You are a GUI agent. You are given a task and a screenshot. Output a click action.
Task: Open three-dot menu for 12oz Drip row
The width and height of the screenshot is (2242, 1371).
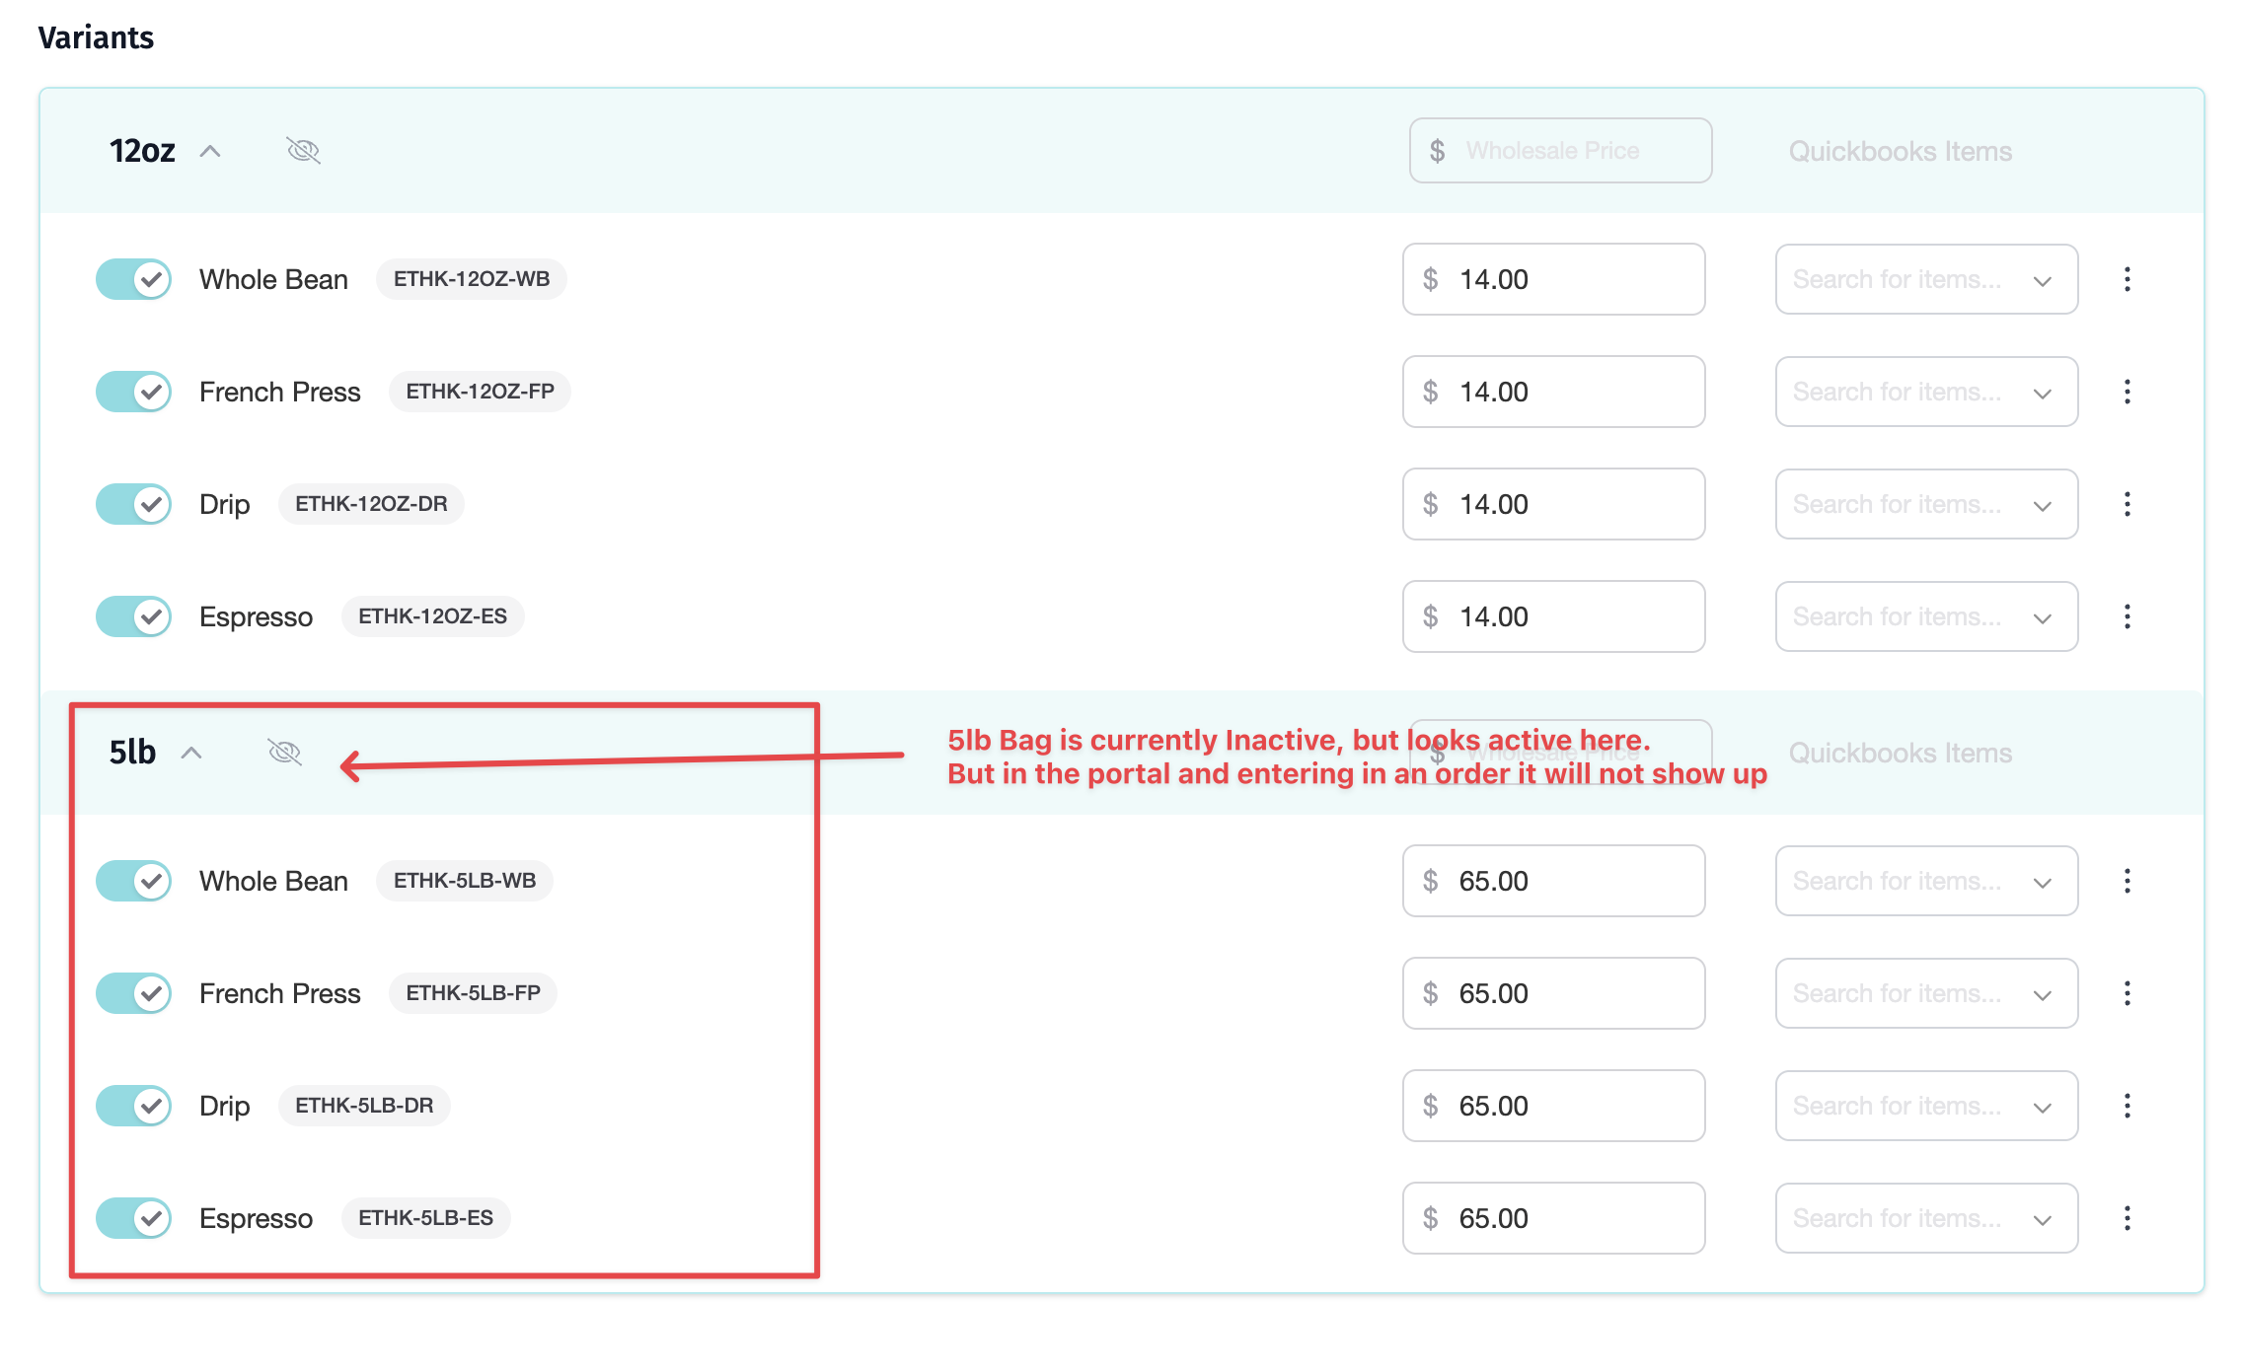pos(2127,504)
